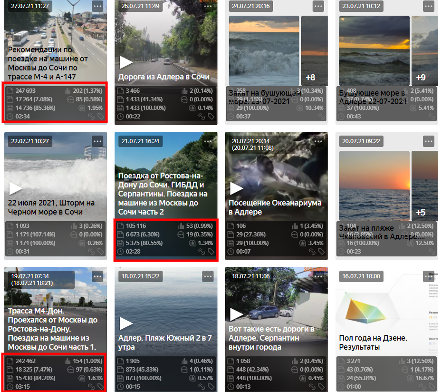Select the value 873 (45.83%)
This screenshot has height=392, width=442.
(142, 370)
